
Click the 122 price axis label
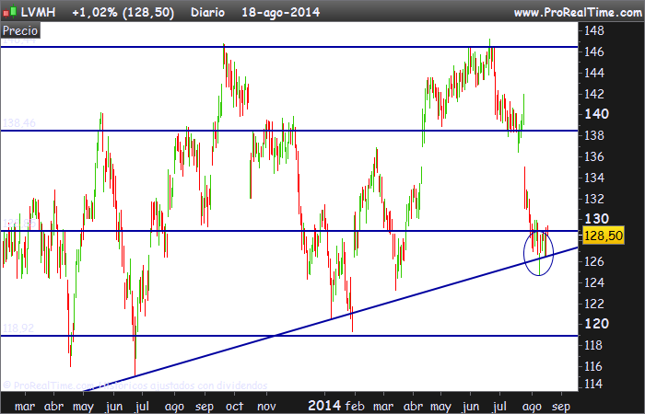click(594, 304)
